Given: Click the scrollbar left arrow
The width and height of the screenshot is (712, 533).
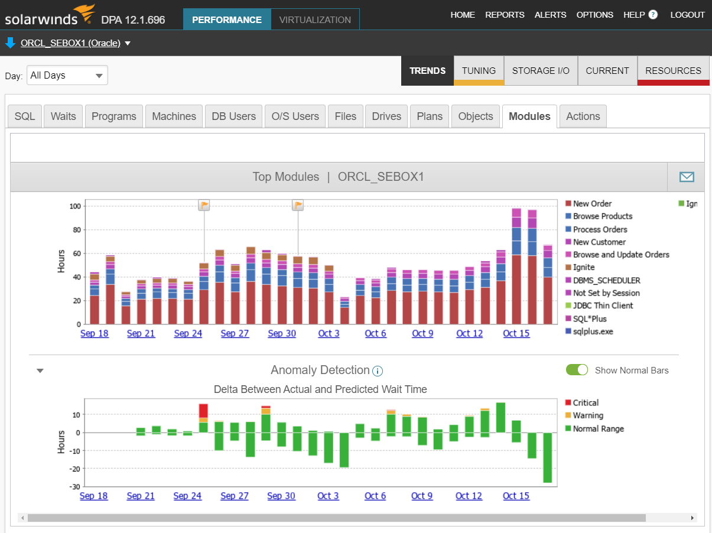Looking at the screenshot, I should 22,518.
